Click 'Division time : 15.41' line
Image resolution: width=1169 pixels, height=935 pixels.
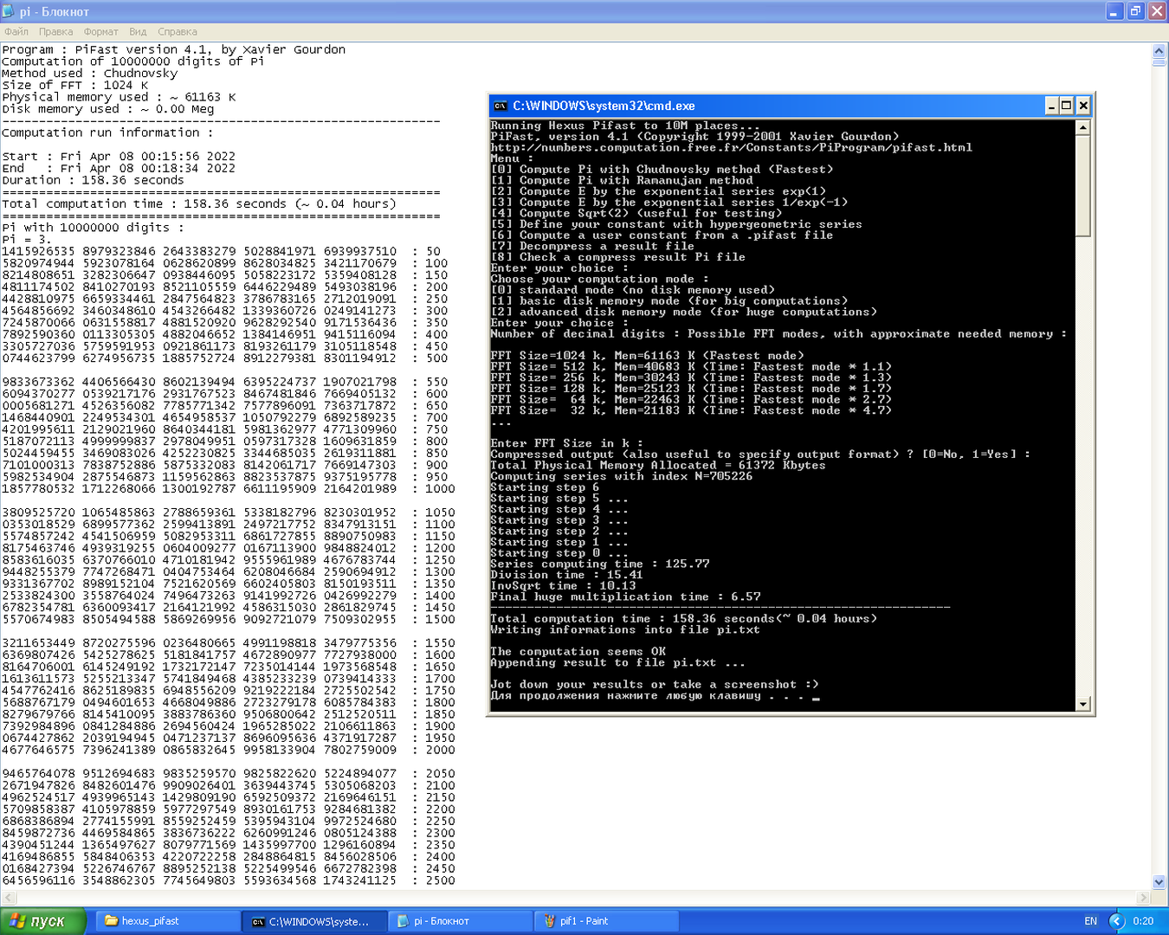point(566,575)
